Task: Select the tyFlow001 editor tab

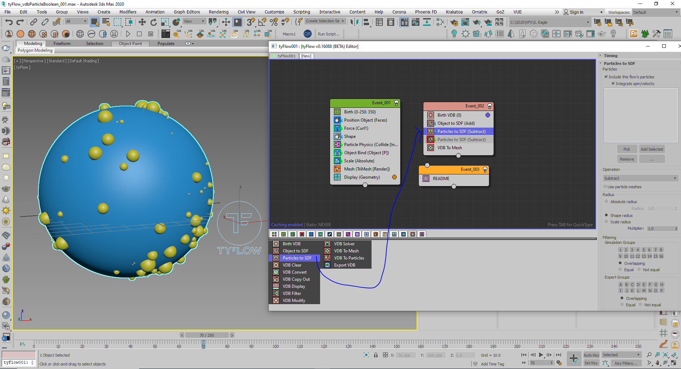Action: pos(284,56)
